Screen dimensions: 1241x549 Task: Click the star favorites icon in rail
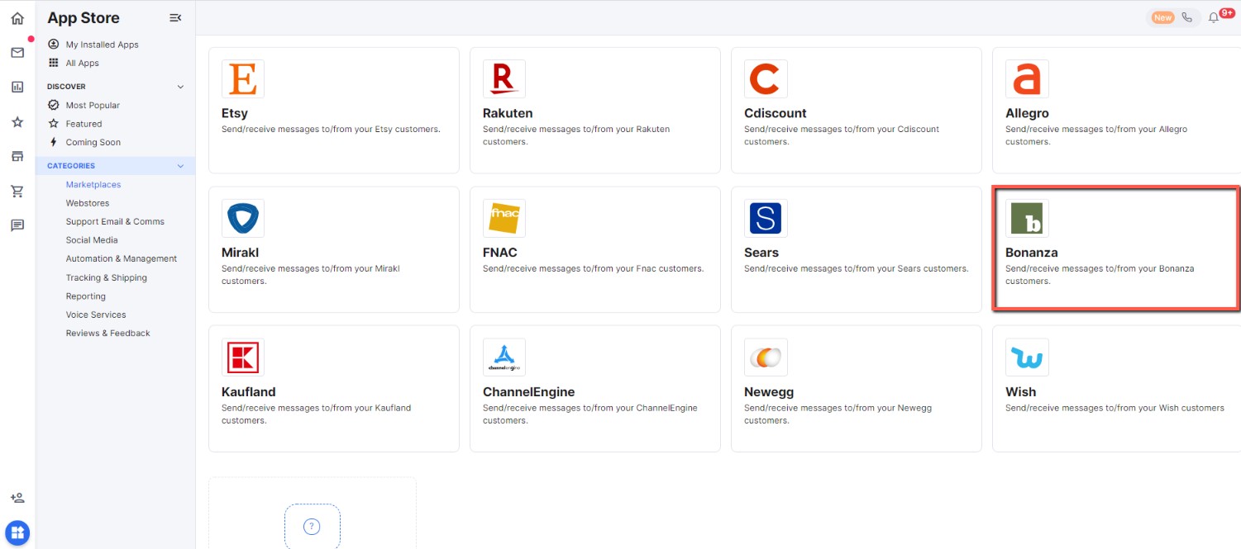point(17,122)
